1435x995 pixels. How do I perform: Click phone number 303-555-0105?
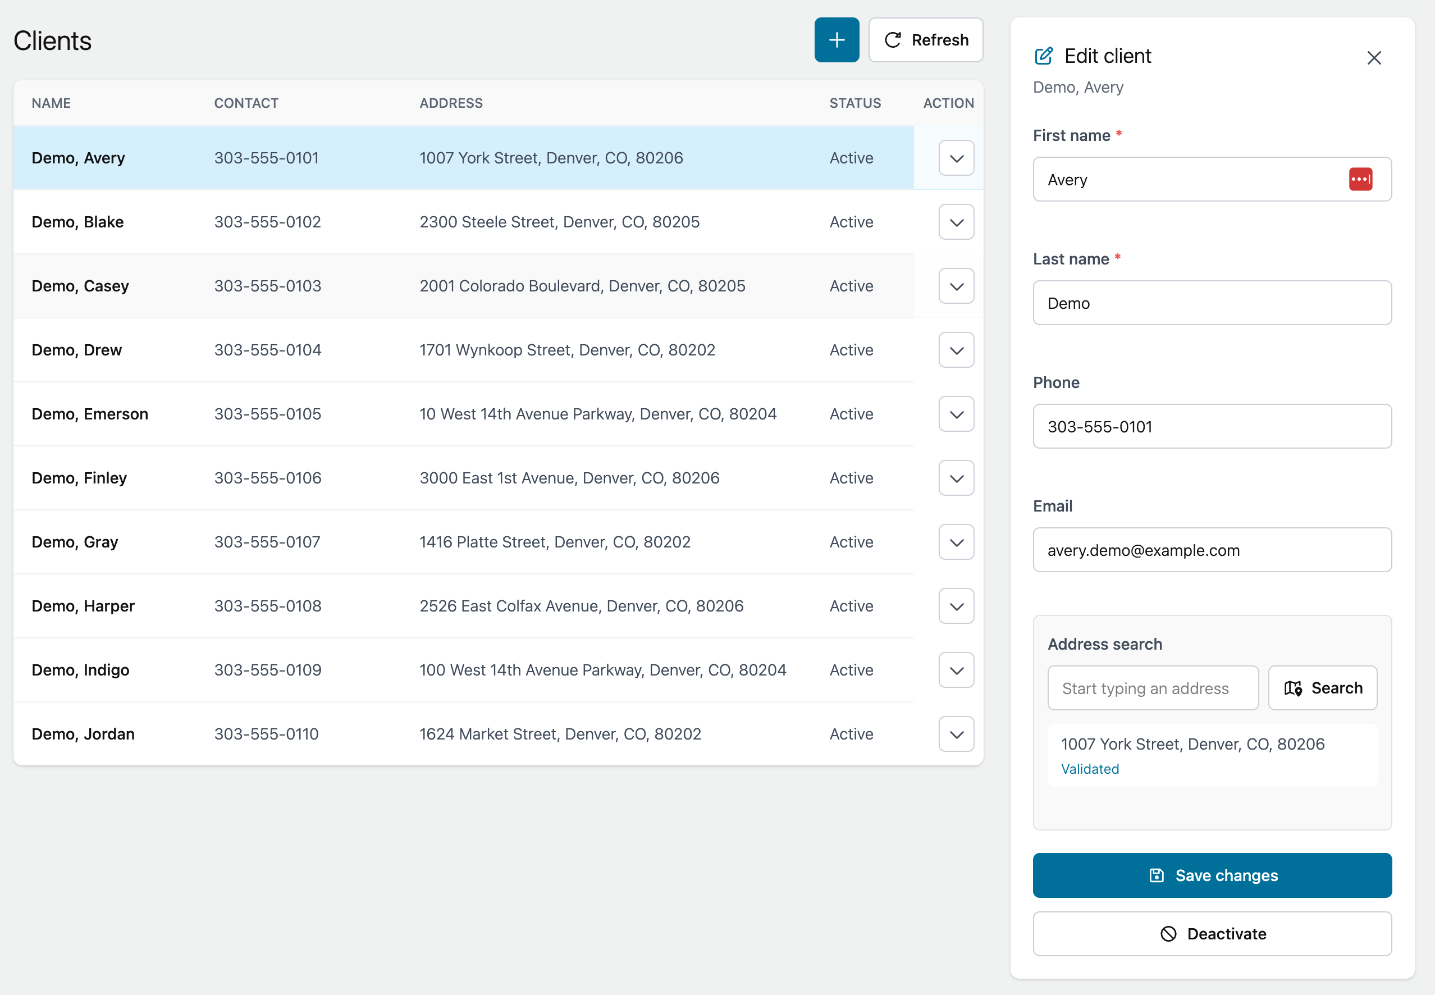point(267,414)
